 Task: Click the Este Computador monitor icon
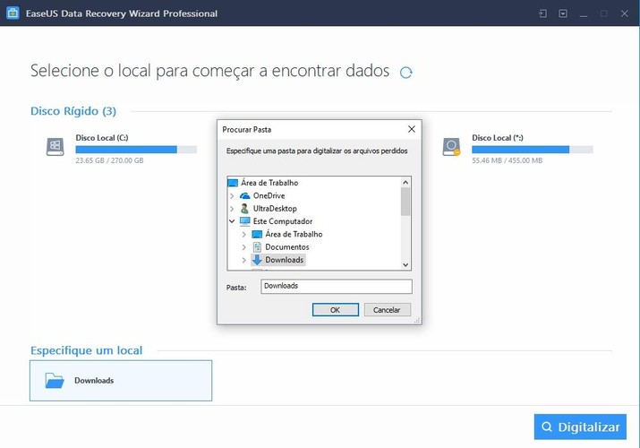click(245, 221)
